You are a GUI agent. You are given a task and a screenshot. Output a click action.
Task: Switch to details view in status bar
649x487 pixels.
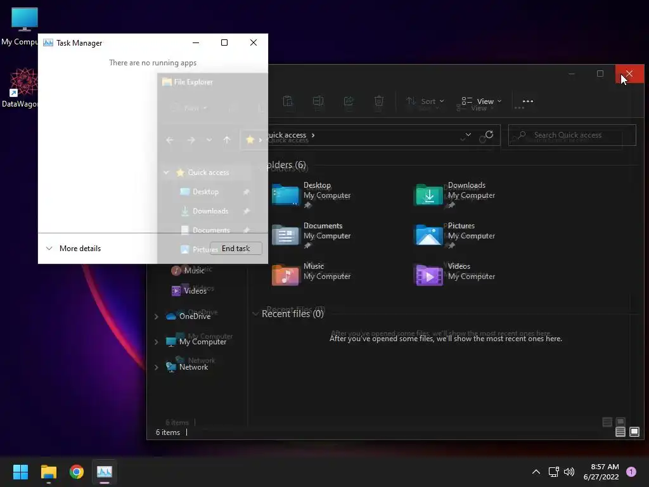pyautogui.click(x=620, y=432)
